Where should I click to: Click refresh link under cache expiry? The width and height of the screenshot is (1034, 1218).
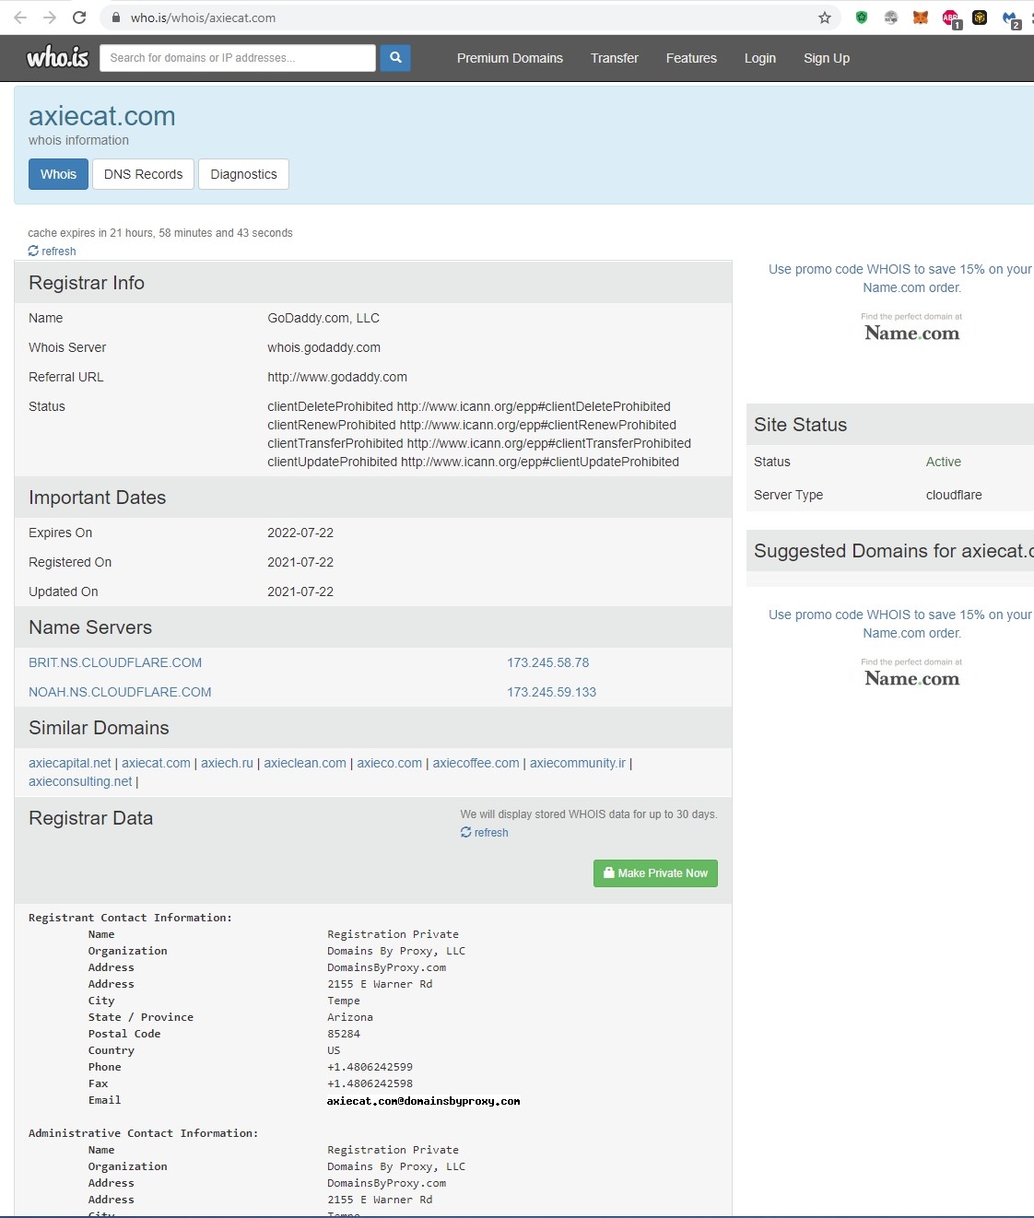tap(53, 252)
